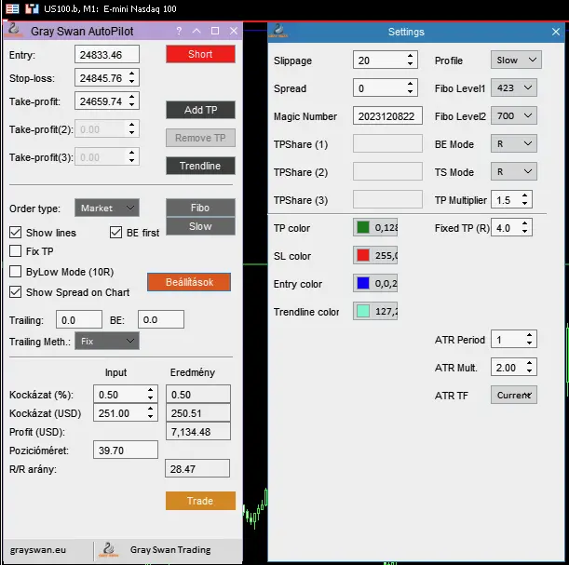Click the Kockázat (USD) input stepper arrows
Image resolution: width=569 pixels, height=565 pixels.
click(150, 413)
